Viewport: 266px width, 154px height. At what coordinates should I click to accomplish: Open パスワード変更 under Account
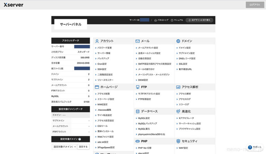pyautogui.click(x=105, y=48)
